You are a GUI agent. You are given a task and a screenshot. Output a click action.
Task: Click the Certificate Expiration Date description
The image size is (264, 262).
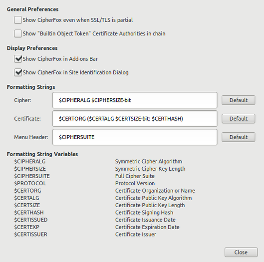(147, 227)
